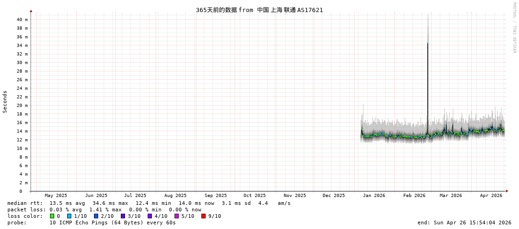Click the purple 3/10 loss swatch
519x229 pixels.
123,216
